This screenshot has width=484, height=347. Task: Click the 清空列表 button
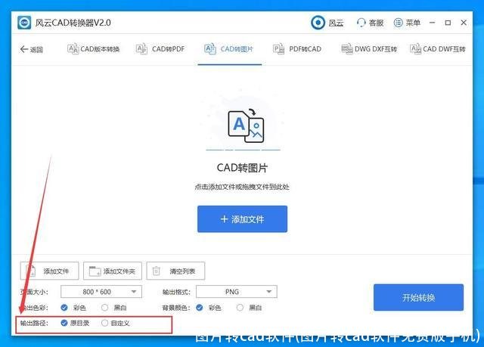point(175,271)
